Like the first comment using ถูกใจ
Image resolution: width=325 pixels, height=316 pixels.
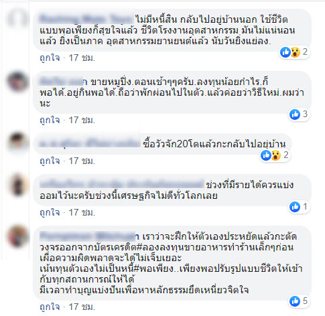(50, 58)
